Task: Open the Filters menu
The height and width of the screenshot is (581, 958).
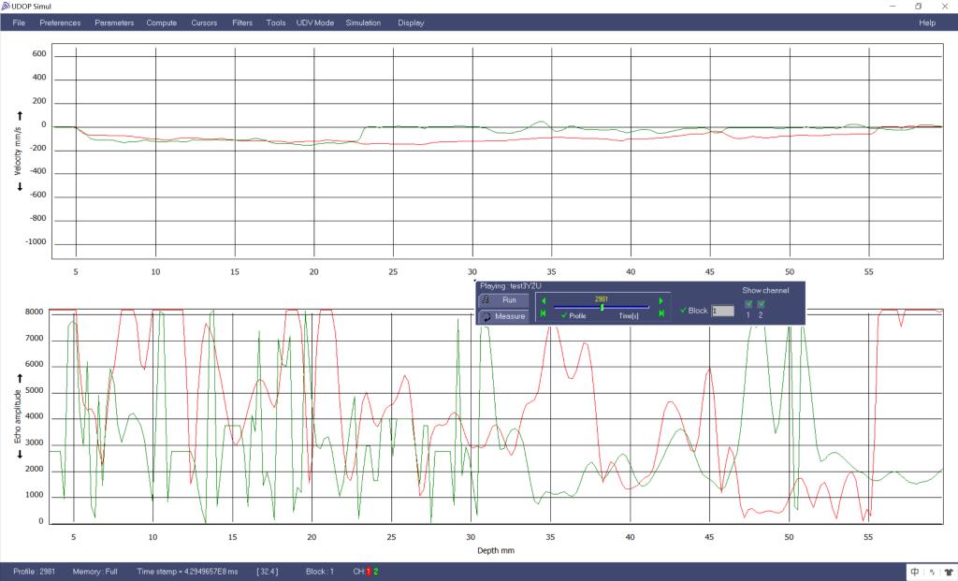Action: [241, 22]
